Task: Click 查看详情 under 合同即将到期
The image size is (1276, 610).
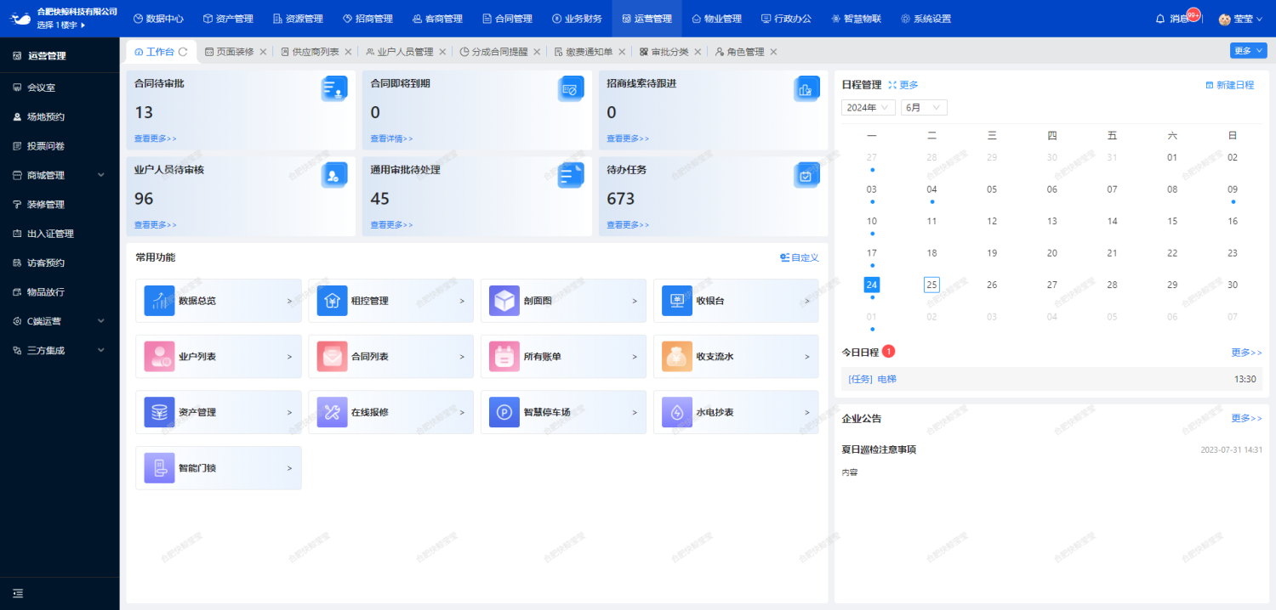Action: pos(391,138)
